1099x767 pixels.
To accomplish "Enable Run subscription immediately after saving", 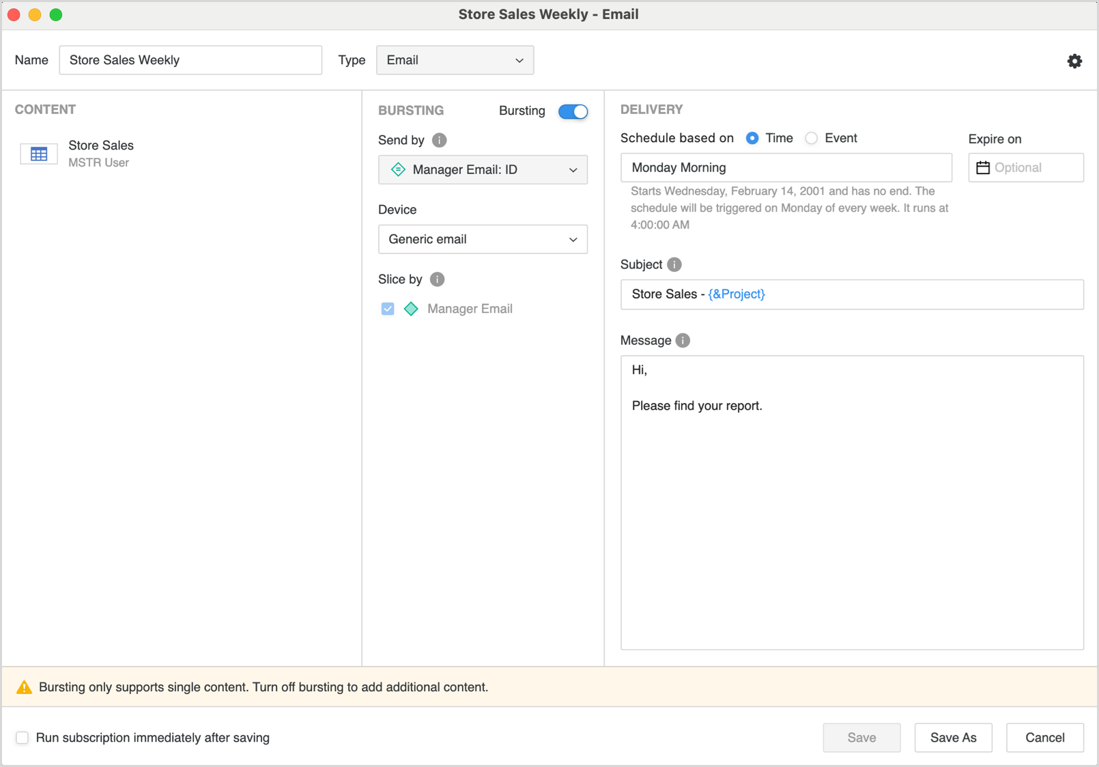I will coord(23,738).
